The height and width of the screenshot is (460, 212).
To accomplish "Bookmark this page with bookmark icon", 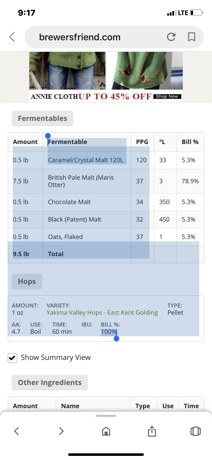I will tap(192, 37).
